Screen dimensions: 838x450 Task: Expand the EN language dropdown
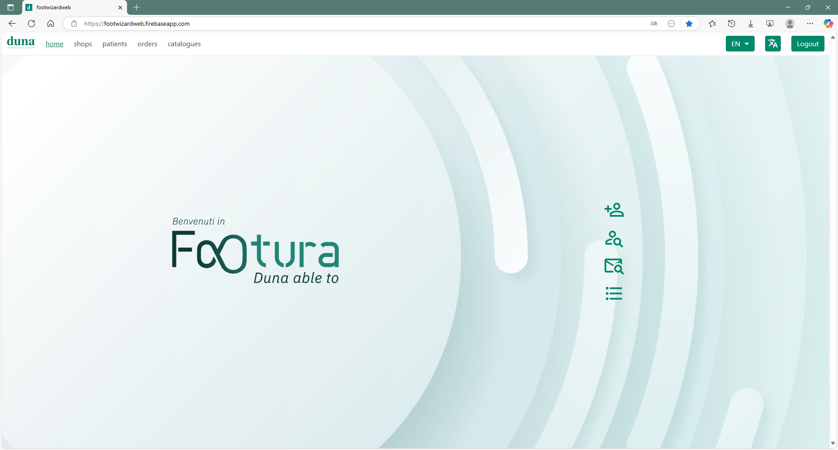click(740, 44)
